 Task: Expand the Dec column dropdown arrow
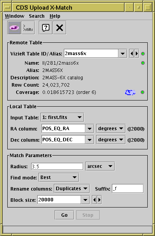[90, 140]
